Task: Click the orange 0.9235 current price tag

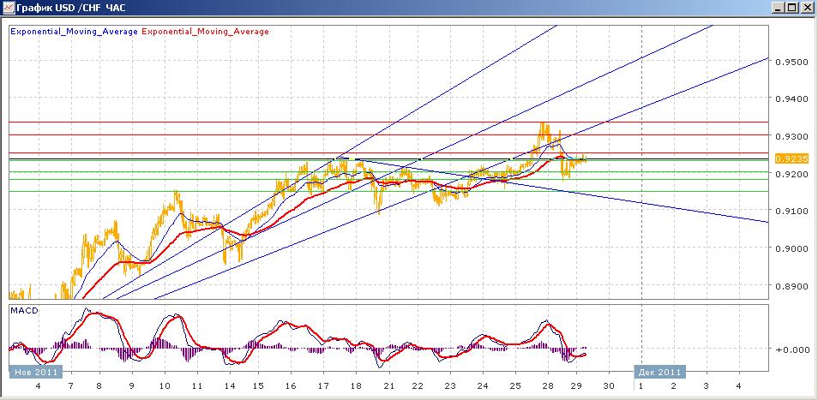Action: 792,158
